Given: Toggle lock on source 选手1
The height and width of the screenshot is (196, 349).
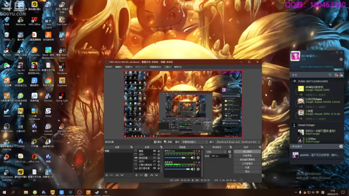Looking at the screenshot, I should click(x=158, y=155).
